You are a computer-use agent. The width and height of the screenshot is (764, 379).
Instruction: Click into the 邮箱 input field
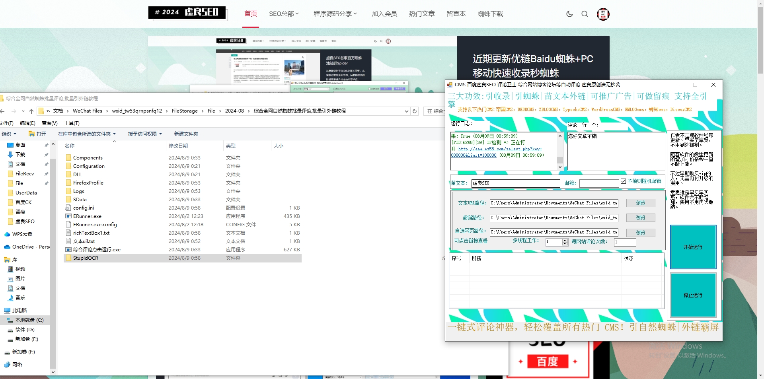(599, 183)
